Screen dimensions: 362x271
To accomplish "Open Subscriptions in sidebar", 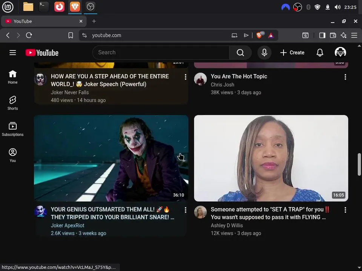I will [x=13, y=129].
